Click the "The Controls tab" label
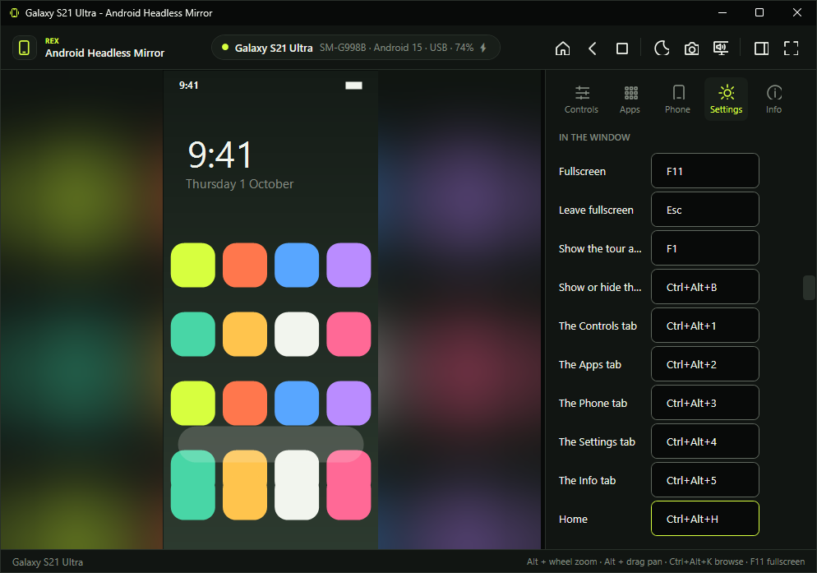The height and width of the screenshot is (573, 817). [598, 326]
